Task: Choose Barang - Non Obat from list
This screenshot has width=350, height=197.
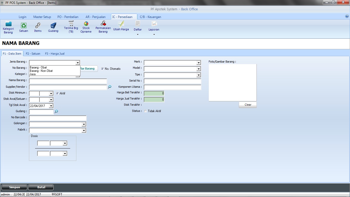Action: click(41, 71)
